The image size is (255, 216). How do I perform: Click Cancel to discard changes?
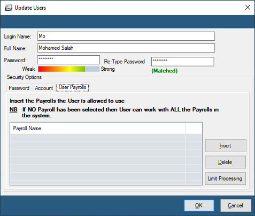236,205
